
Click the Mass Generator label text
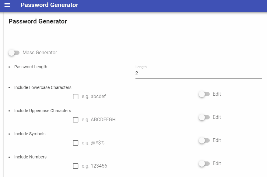(40, 52)
